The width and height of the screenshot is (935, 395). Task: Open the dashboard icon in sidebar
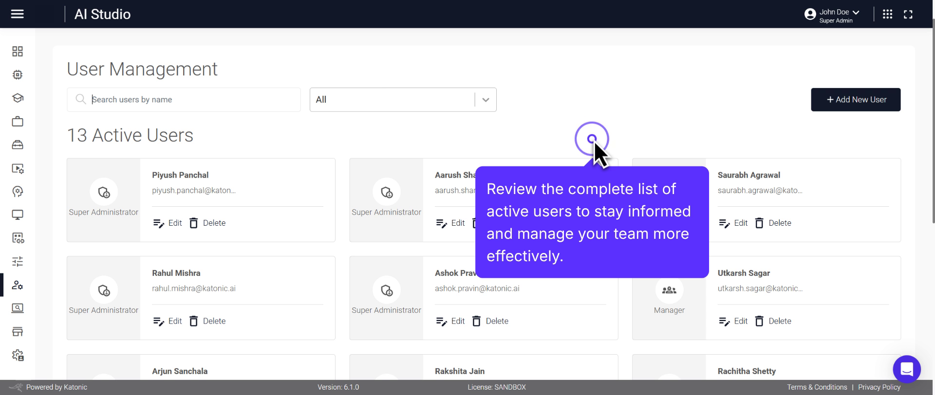click(18, 52)
